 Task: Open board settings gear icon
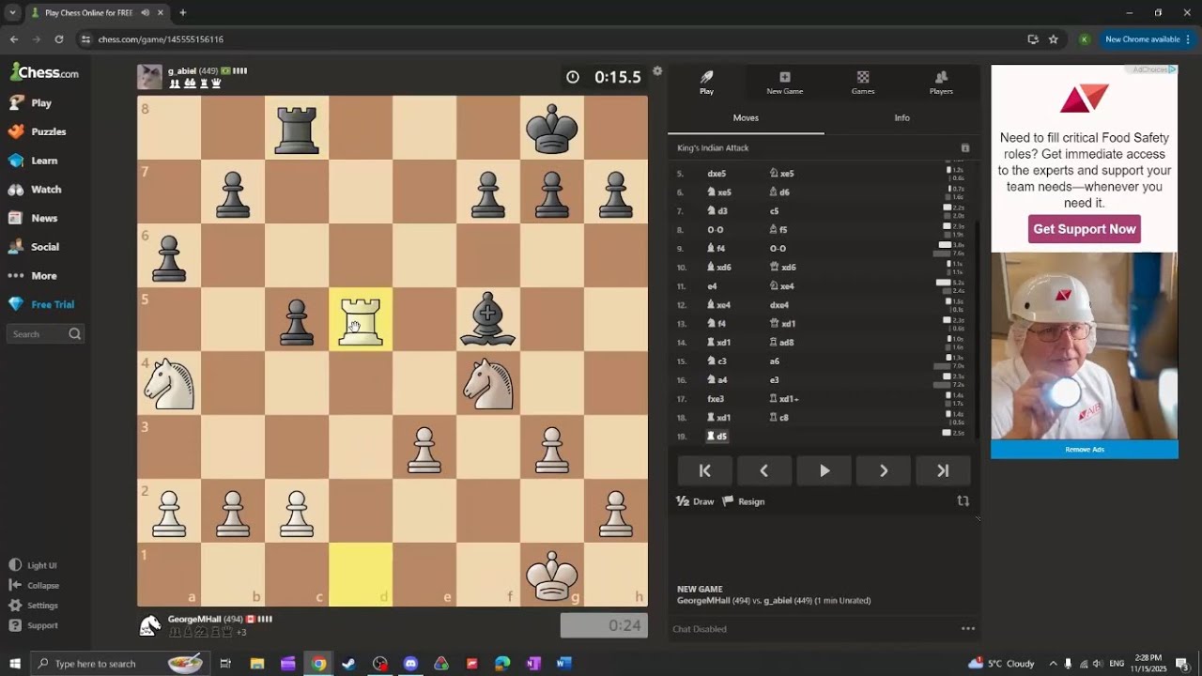657,71
